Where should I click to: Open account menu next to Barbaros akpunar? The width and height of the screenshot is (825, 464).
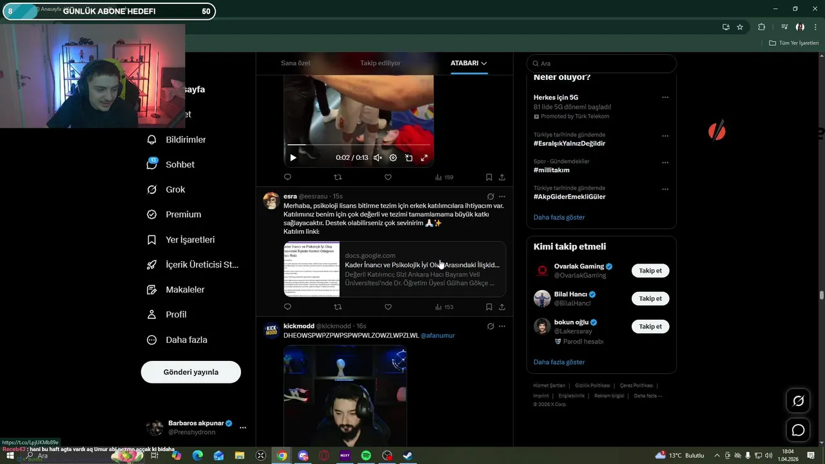coord(243,427)
